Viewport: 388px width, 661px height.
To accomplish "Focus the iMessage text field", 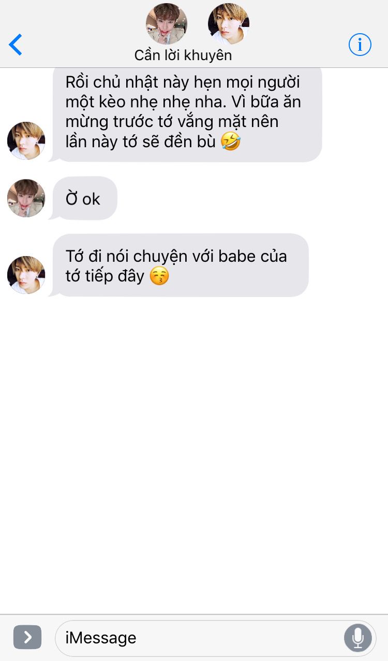I will (215, 638).
